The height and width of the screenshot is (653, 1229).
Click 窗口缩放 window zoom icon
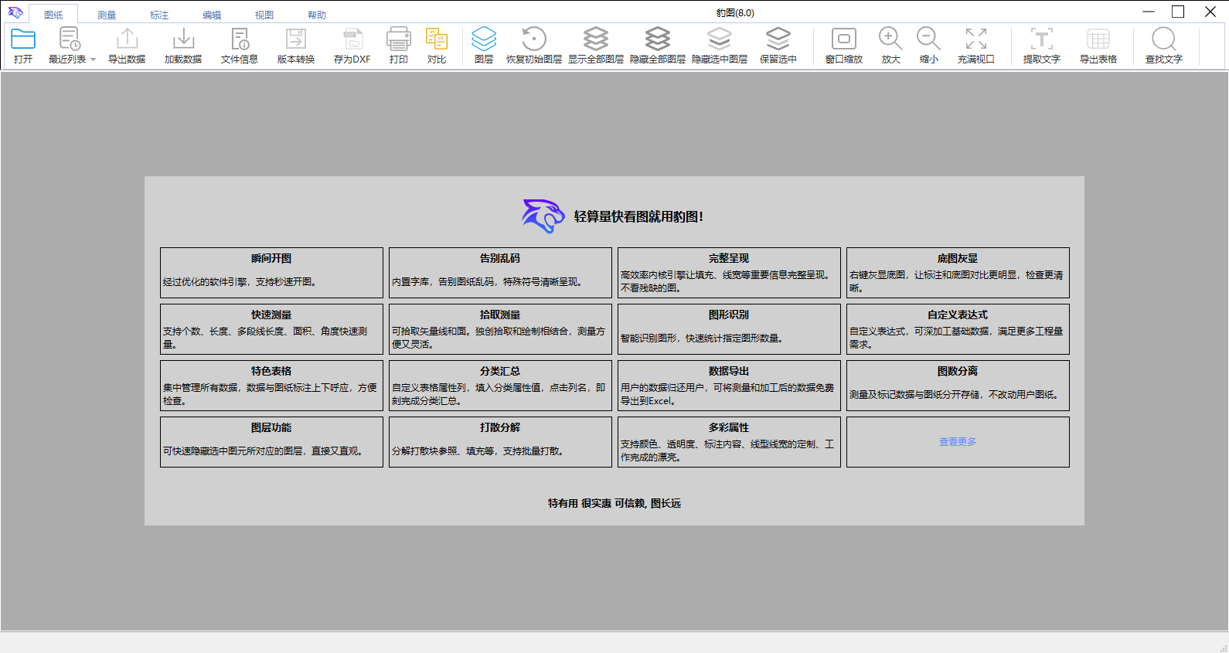pyautogui.click(x=844, y=39)
